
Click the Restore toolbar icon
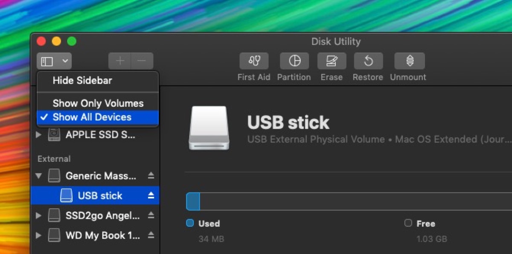[368, 61]
